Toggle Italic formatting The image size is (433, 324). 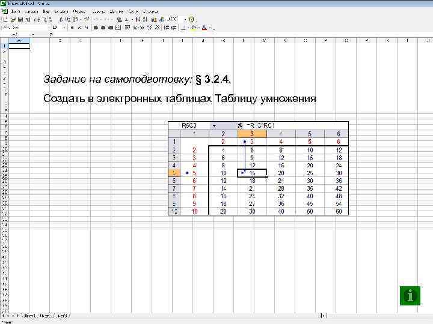(79, 28)
